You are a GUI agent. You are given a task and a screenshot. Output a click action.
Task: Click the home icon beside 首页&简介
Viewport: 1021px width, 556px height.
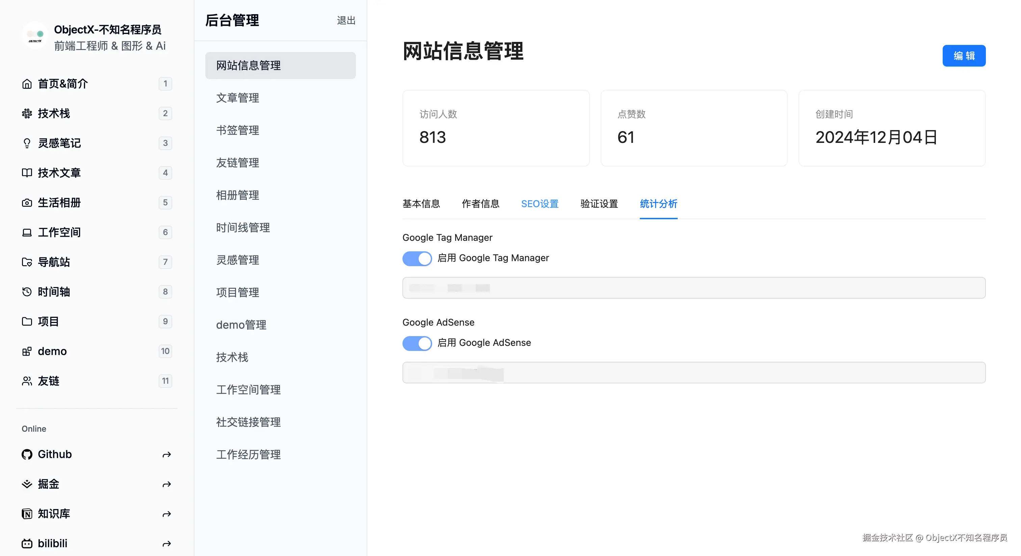[27, 84]
